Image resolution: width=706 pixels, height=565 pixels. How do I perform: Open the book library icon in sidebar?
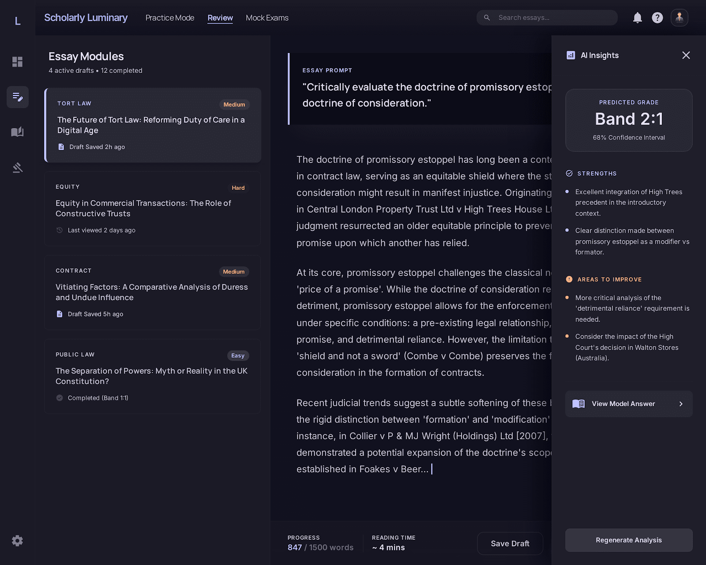point(17,132)
